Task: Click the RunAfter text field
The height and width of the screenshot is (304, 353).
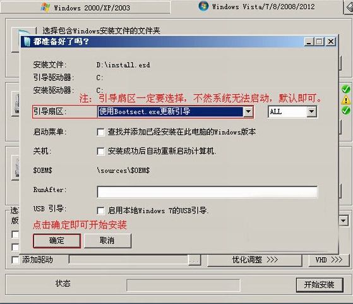Action: click(207, 192)
